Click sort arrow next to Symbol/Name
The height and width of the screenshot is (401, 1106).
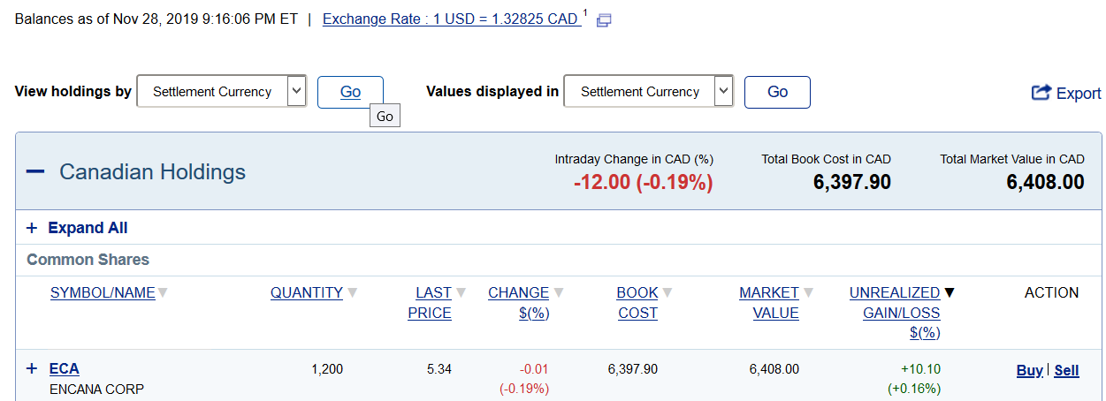click(x=163, y=293)
